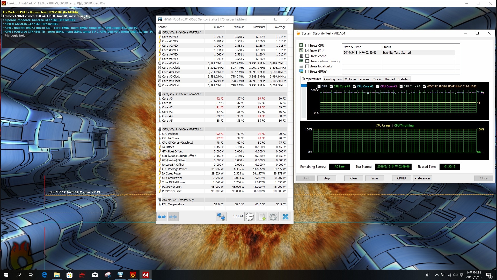This screenshot has width=497, height=280.
Task: Switch to Unified tab
Action: tap(390, 79)
